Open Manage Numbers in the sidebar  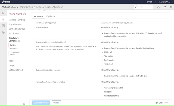point(17,20)
